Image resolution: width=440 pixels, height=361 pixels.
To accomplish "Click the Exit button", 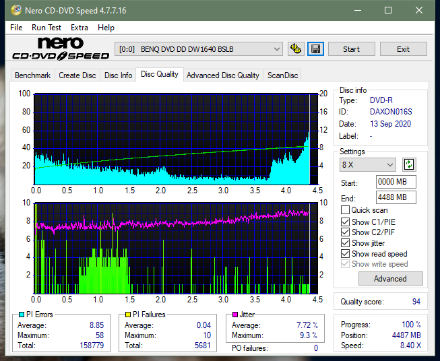I will (403, 49).
